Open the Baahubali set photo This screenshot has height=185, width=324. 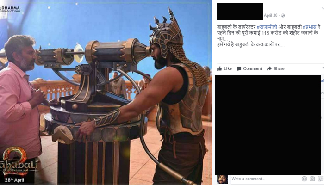click(106, 92)
